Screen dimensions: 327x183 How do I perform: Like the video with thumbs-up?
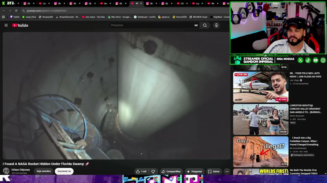pos(141,172)
